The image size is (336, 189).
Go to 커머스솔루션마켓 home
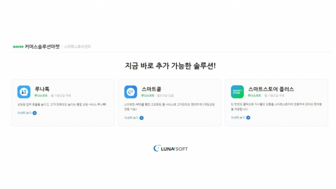click(42, 47)
